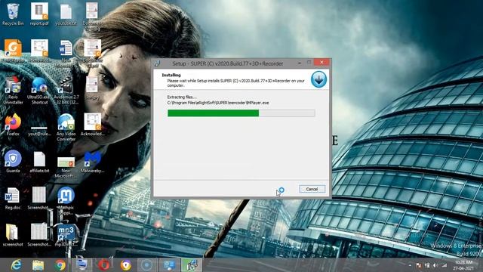The height and width of the screenshot is (272, 483).
Task: Show hidden system tray icons arrow
Action: 410,265
